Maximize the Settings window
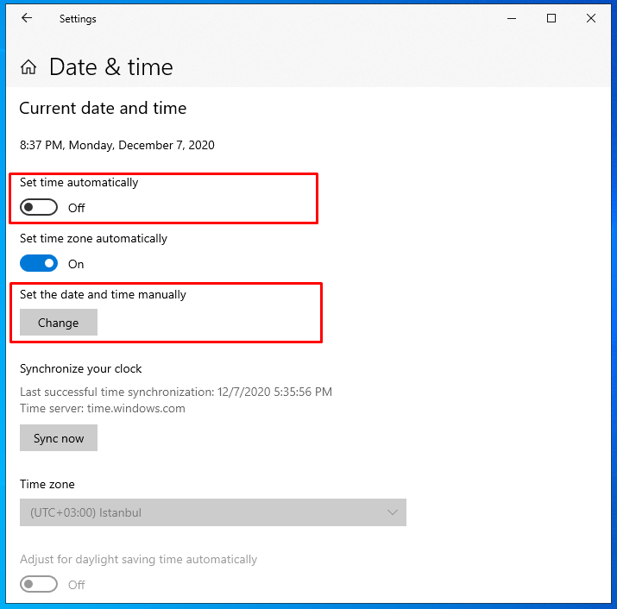Image resolution: width=617 pixels, height=609 pixels. pos(551,18)
